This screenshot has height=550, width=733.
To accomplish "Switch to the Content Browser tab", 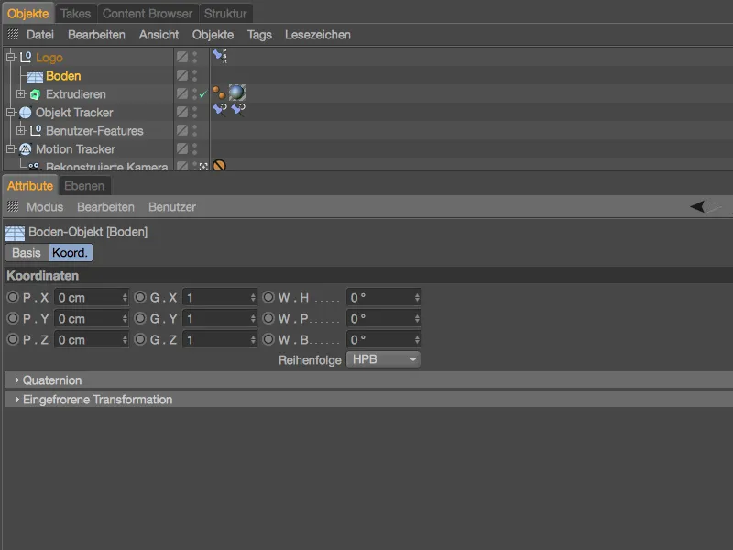I will click(x=148, y=14).
